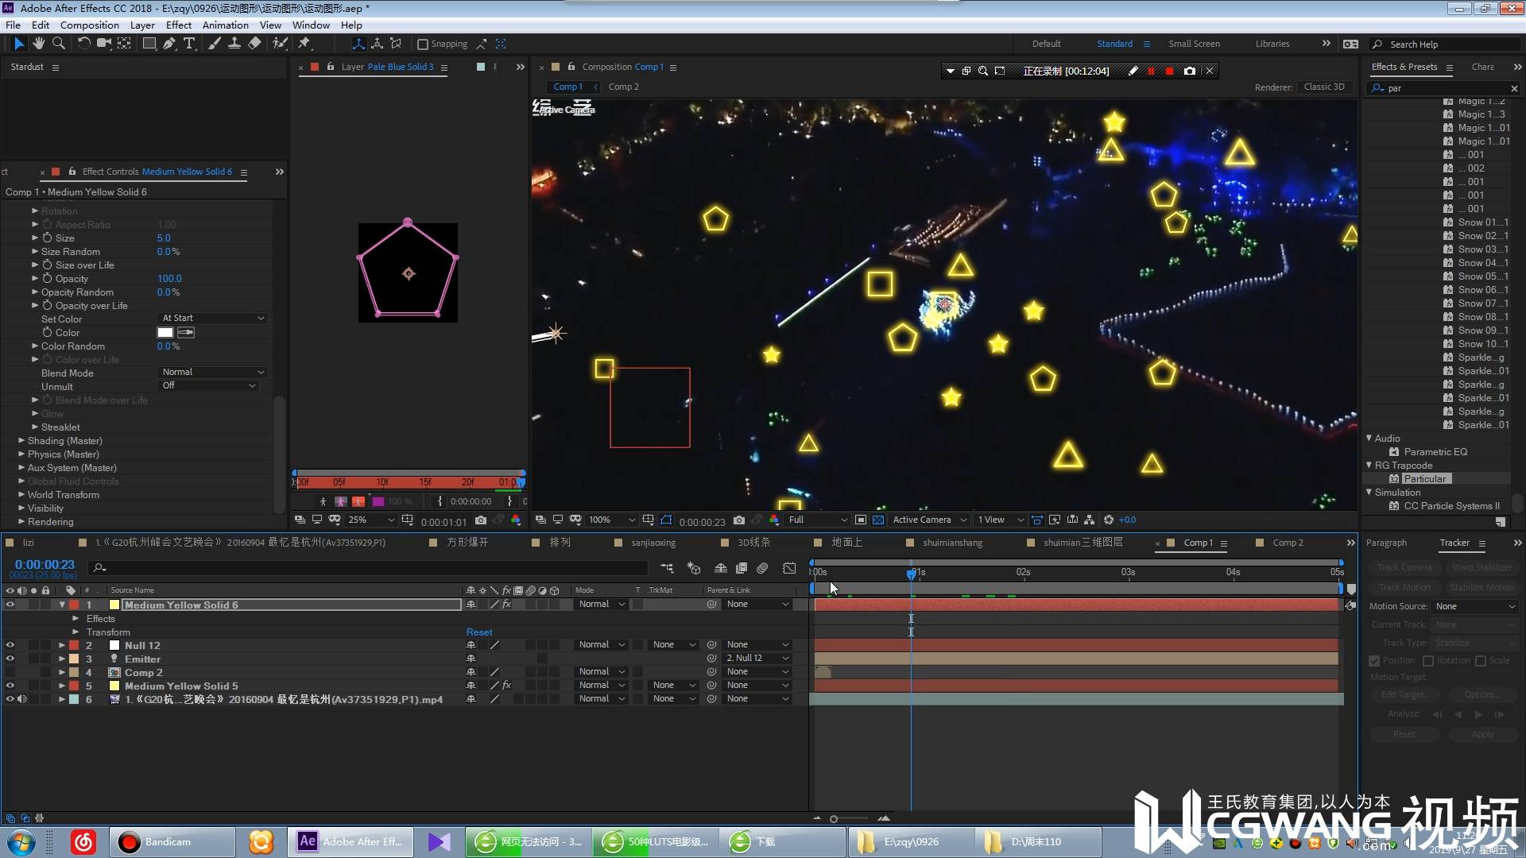This screenshot has height=858, width=1526.
Task: Enable Local Axis mode
Action: click(359, 44)
